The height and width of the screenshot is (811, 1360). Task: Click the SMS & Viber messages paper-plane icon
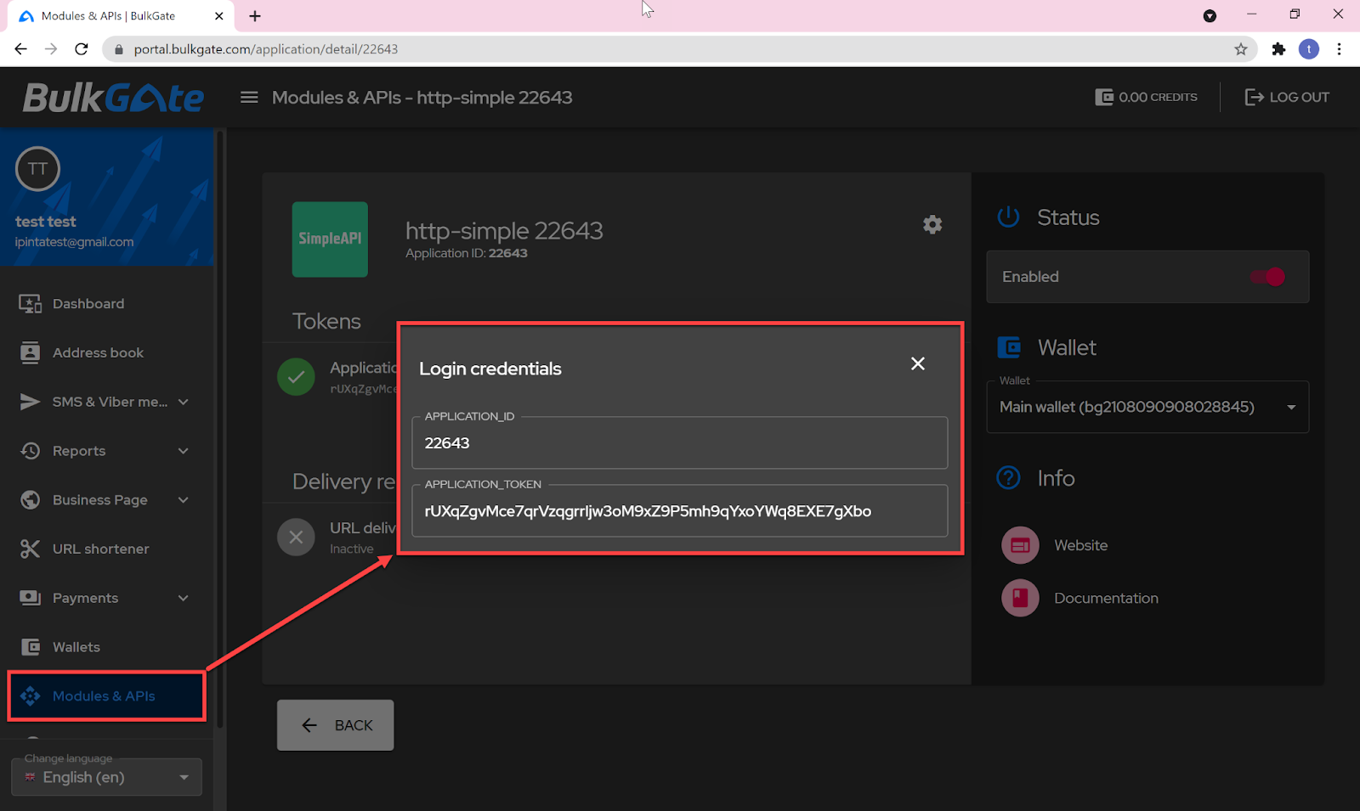(x=30, y=402)
